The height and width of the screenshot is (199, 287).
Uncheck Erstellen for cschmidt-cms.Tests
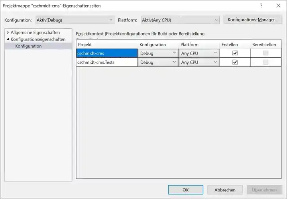click(235, 62)
